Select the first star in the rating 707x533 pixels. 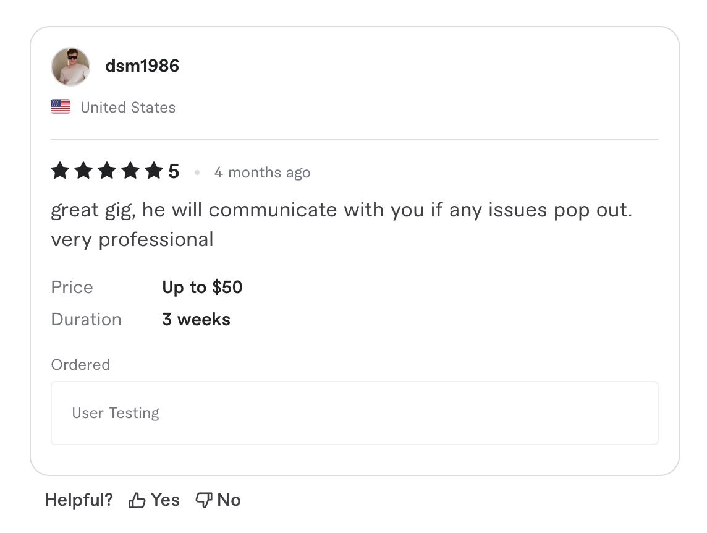[60, 171]
